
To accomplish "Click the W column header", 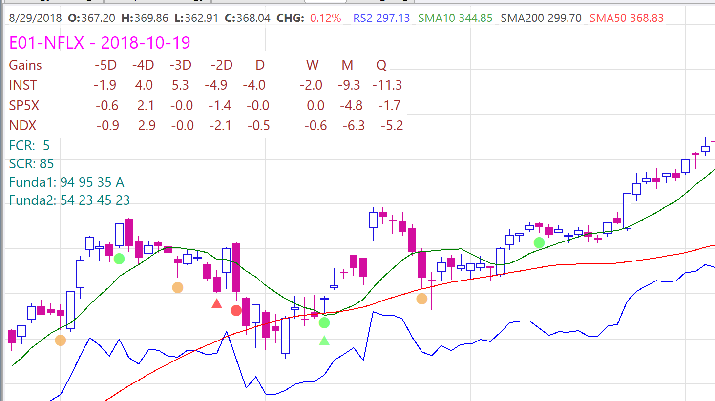I will (x=313, y=65).
